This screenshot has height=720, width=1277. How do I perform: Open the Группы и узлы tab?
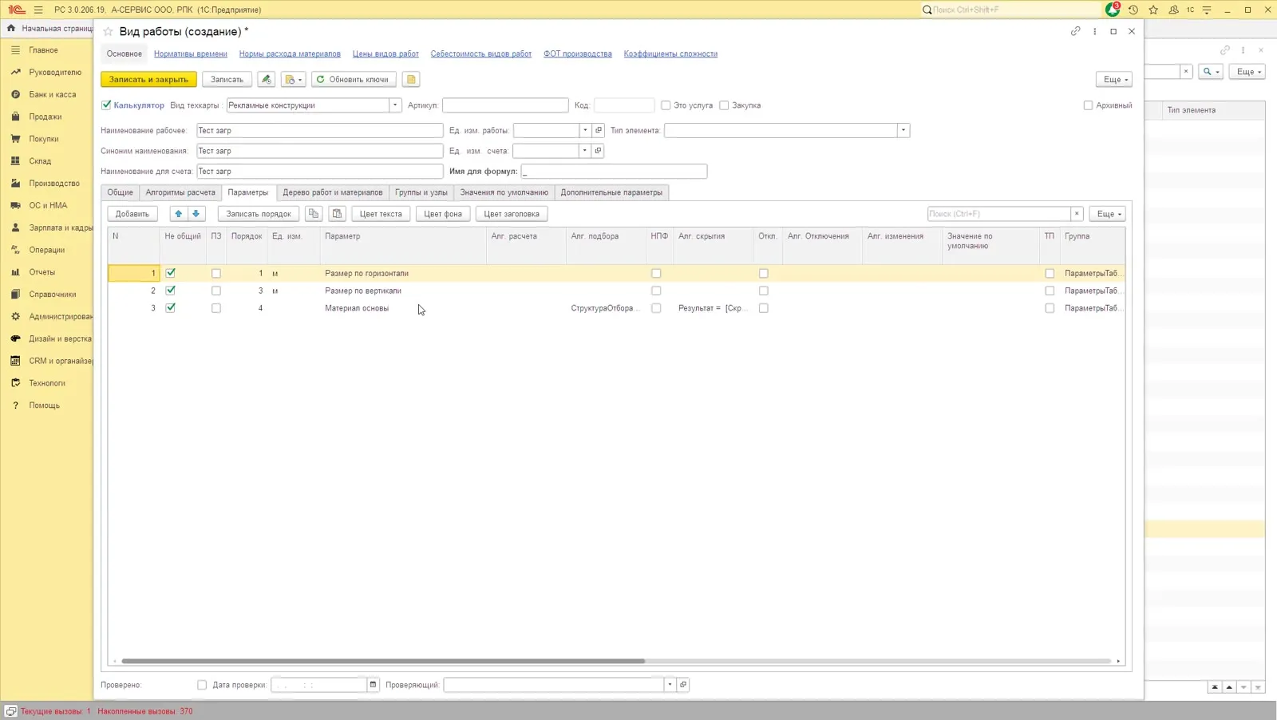click(421, 192)
